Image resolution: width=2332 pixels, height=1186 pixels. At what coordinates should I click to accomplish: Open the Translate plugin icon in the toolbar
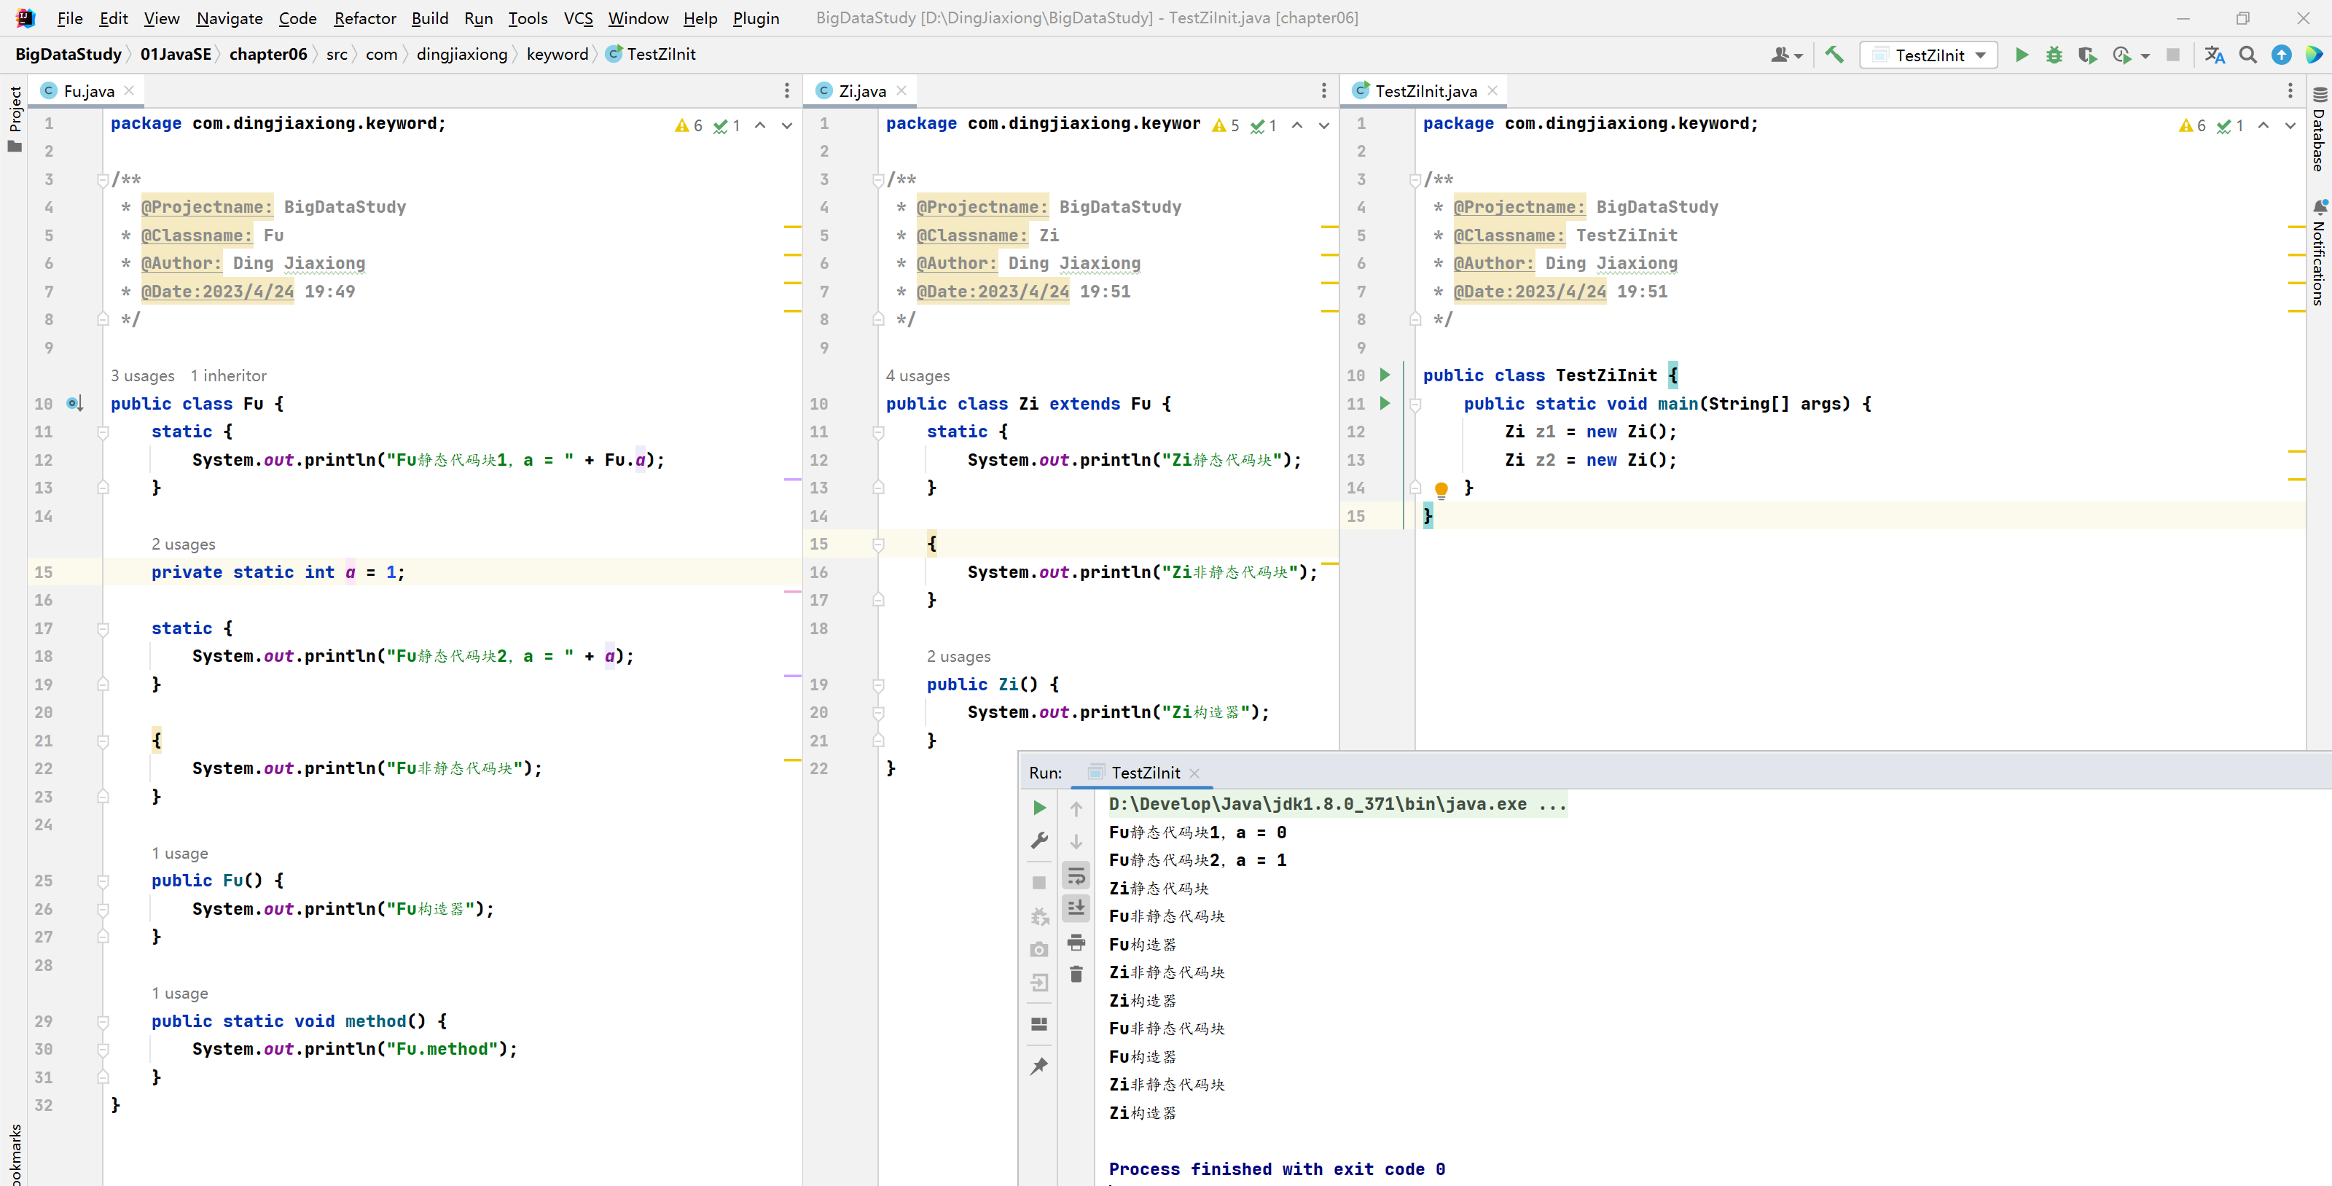tap(2215, 55)
